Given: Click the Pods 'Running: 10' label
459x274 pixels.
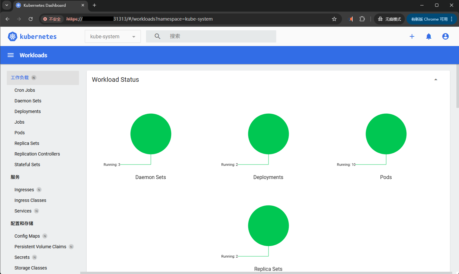Looking at the screenshot, I should (x=346, y=165).
